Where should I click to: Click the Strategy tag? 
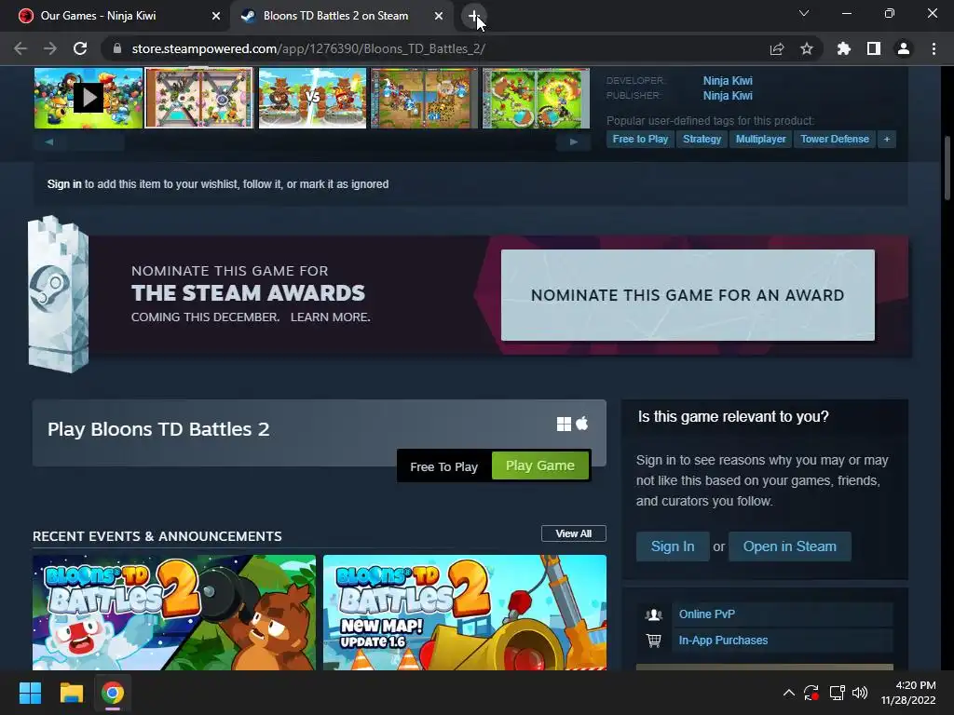(702, 140)
